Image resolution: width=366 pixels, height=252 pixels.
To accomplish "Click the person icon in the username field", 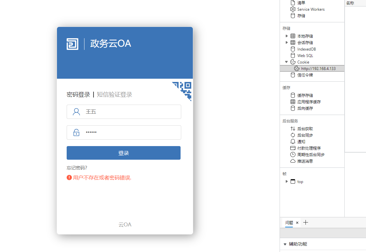I will [x=76, y=111].
